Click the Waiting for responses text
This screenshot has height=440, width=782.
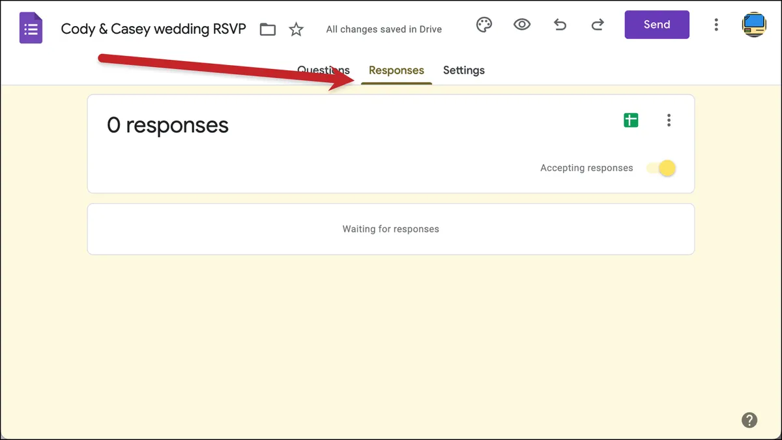tap(391, 229)
